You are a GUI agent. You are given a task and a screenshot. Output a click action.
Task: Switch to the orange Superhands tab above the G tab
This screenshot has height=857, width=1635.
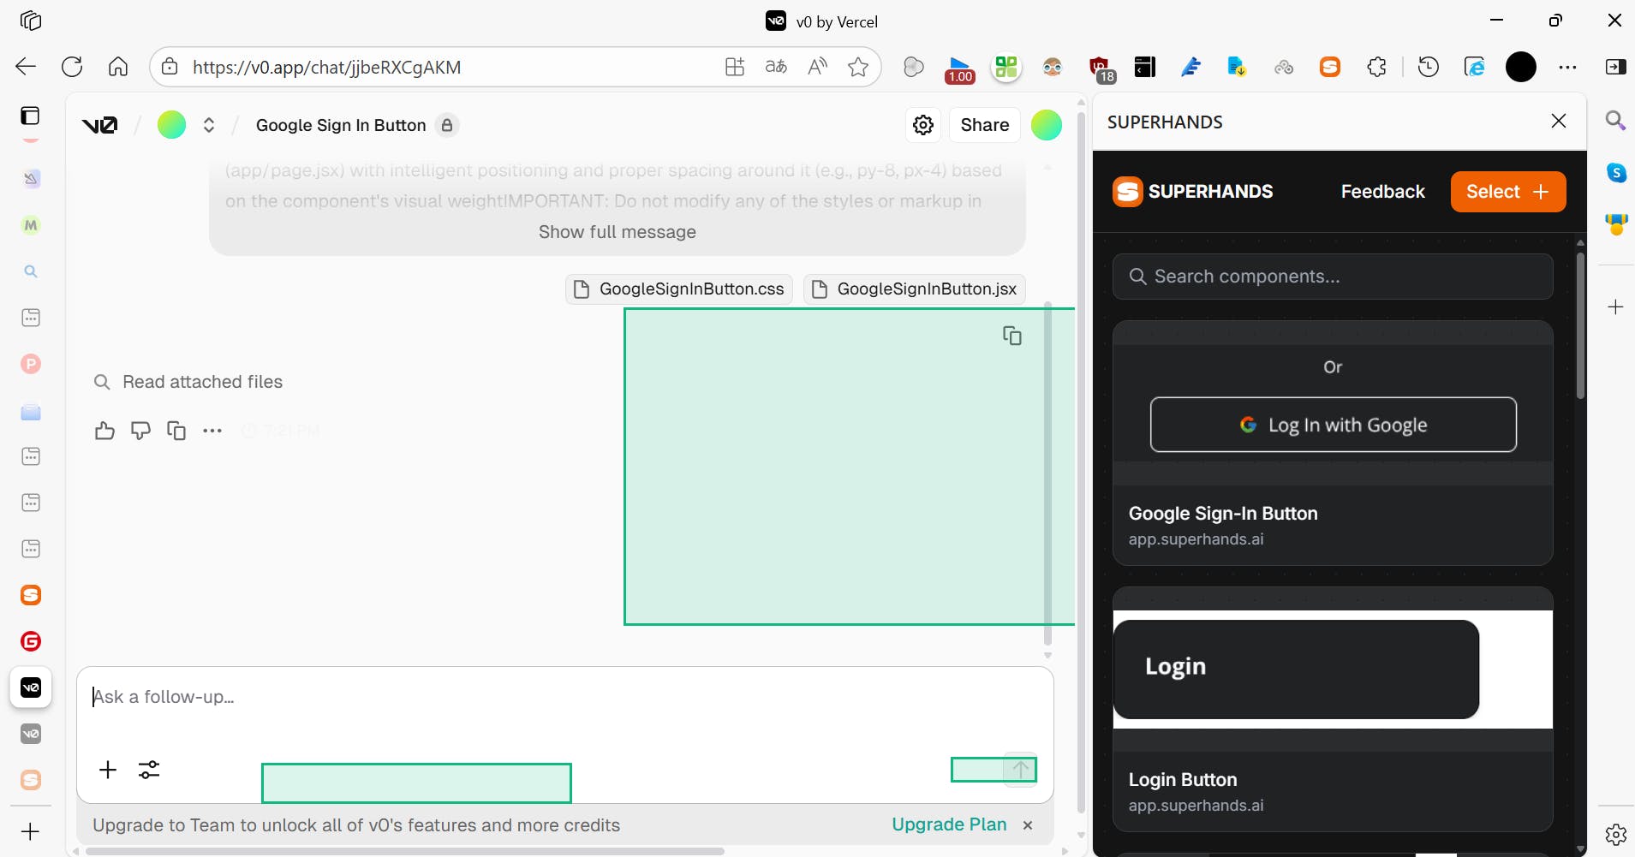click(x=31, y=595)
